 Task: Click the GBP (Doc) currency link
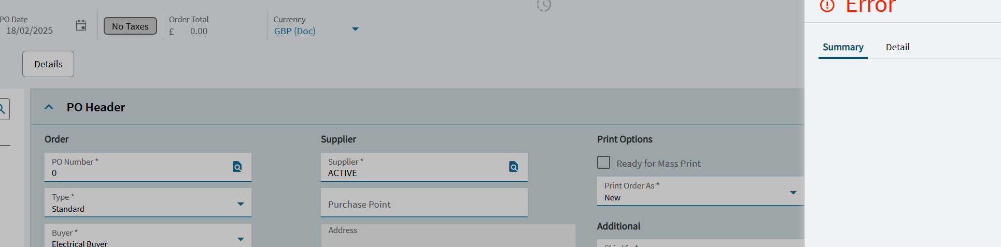[295, 31]
